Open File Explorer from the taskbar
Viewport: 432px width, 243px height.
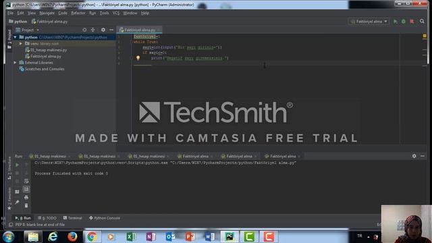tap(33, 237)
